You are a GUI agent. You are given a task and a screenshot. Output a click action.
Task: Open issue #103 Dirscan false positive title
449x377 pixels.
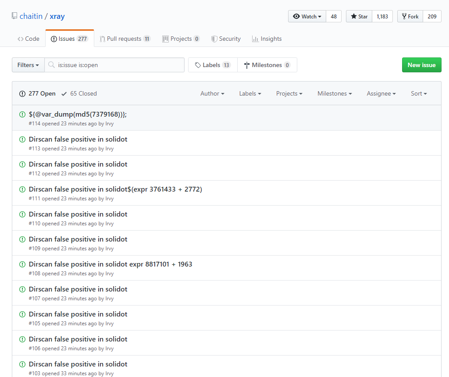78,364
